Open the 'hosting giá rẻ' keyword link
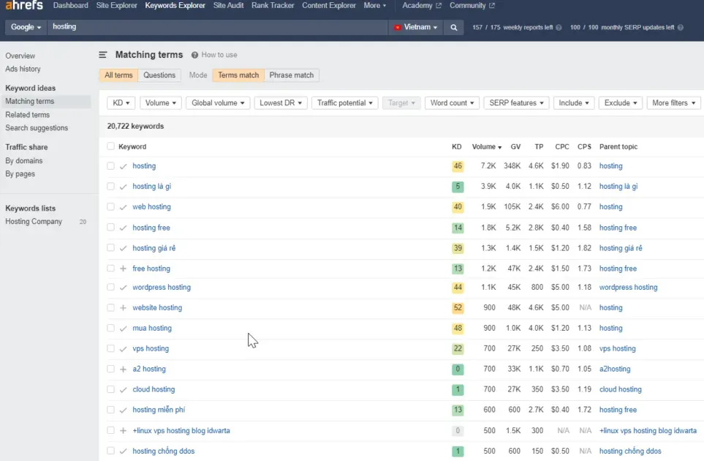Viewport: 704px width, 461px height. pos(154,248)
